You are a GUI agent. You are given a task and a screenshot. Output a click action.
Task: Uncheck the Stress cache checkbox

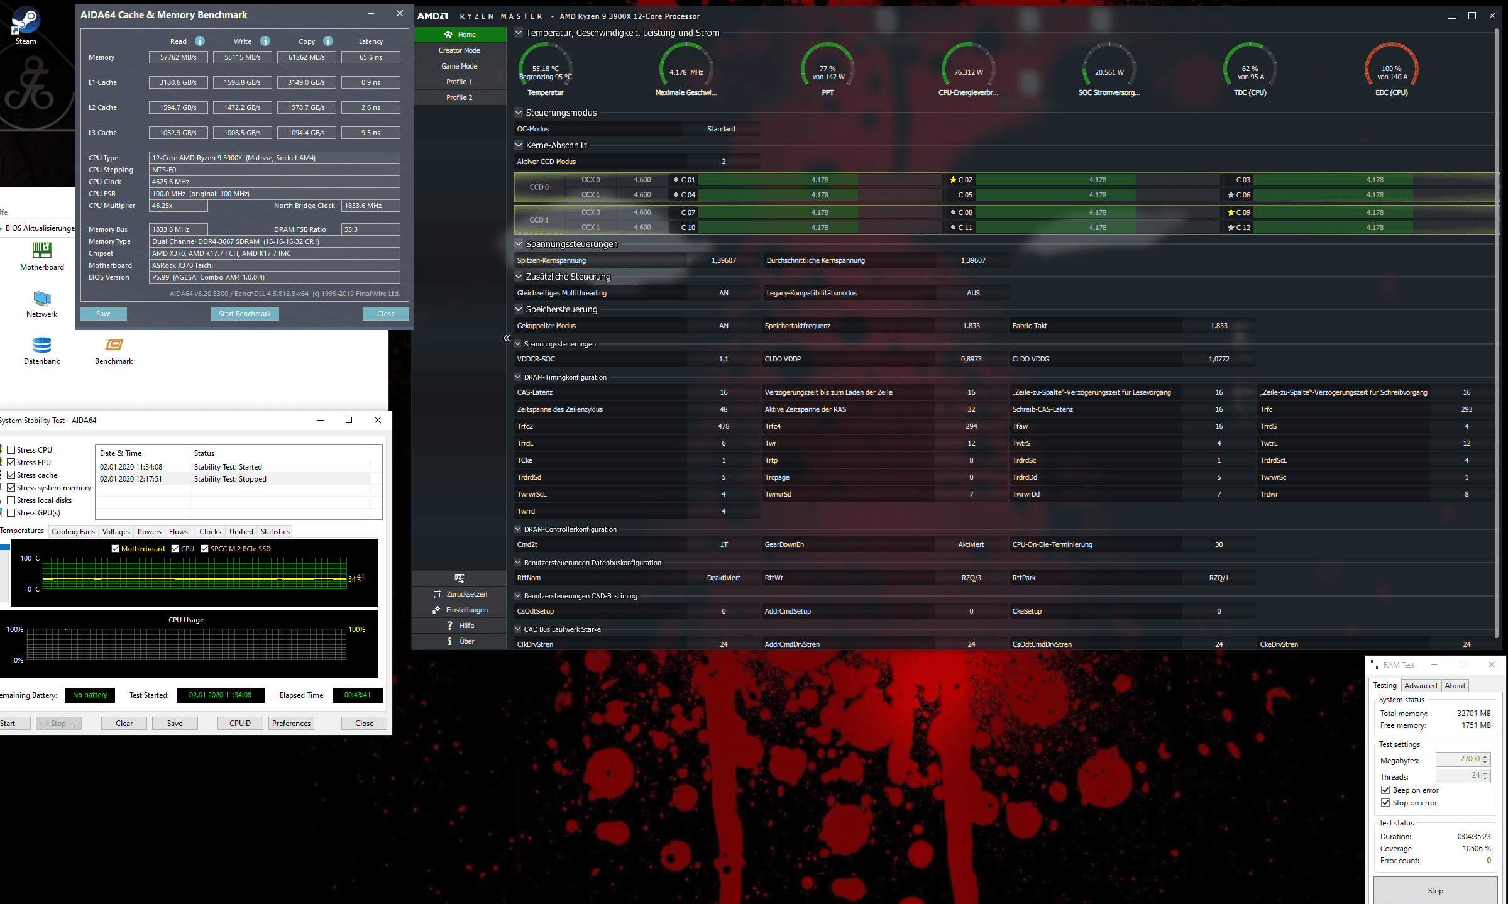pos(11,475)
